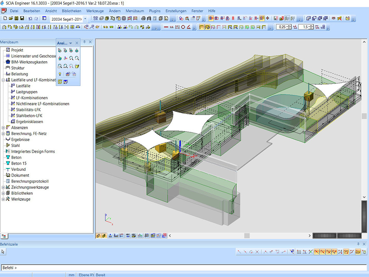Select the arrow cursor in Befehlszeile
Screen dimensions: 369x277
point(3,252)
